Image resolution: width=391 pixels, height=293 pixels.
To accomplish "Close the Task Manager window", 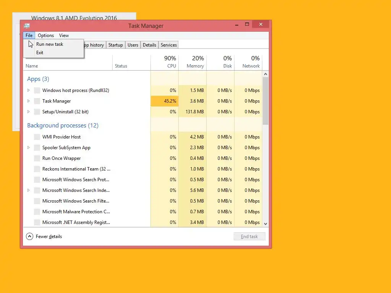I will point(260,24).
